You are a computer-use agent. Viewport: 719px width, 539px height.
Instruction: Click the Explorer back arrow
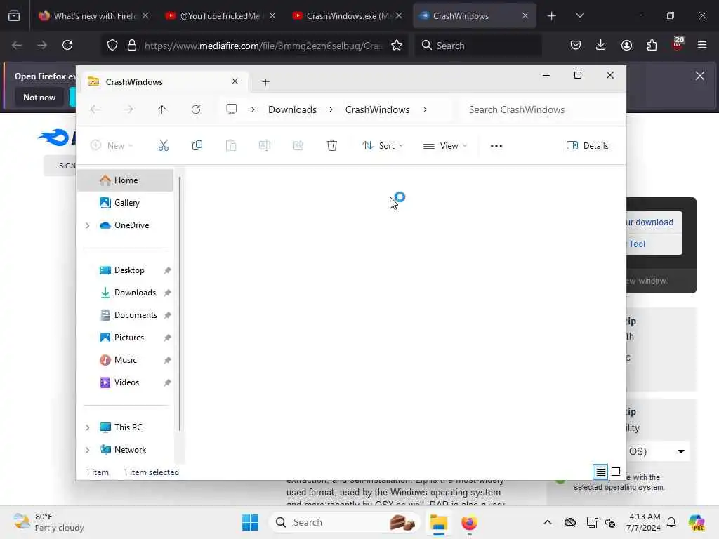95,109
